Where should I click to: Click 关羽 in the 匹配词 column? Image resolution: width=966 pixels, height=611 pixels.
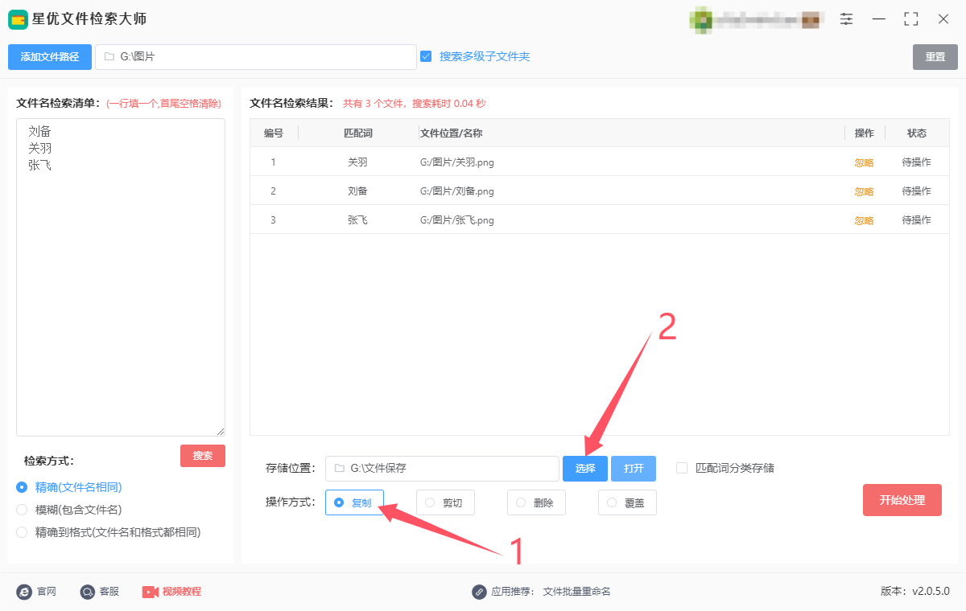coord(357,162)
